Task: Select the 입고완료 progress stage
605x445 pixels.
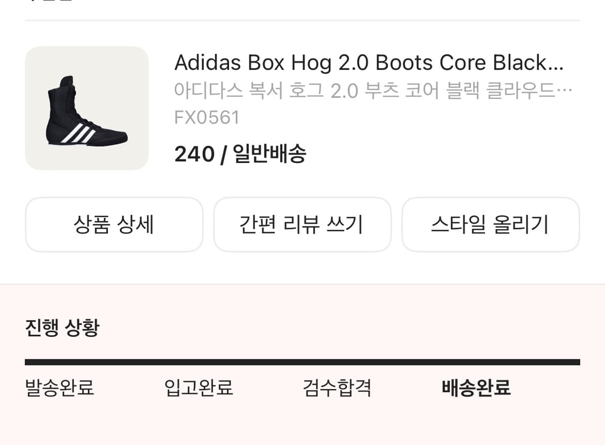Action: (x=198, y=387)
